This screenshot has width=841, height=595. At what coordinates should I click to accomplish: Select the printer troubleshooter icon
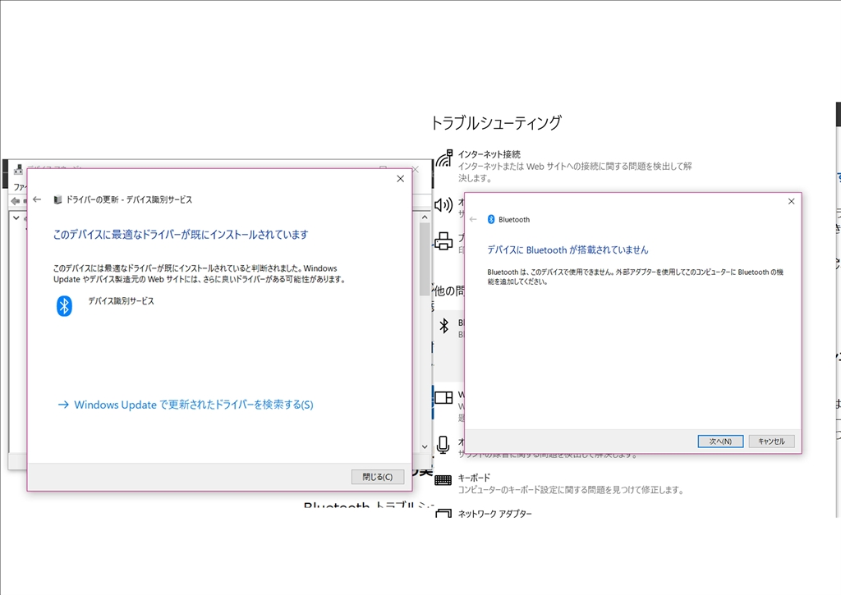tap(443, 241)
